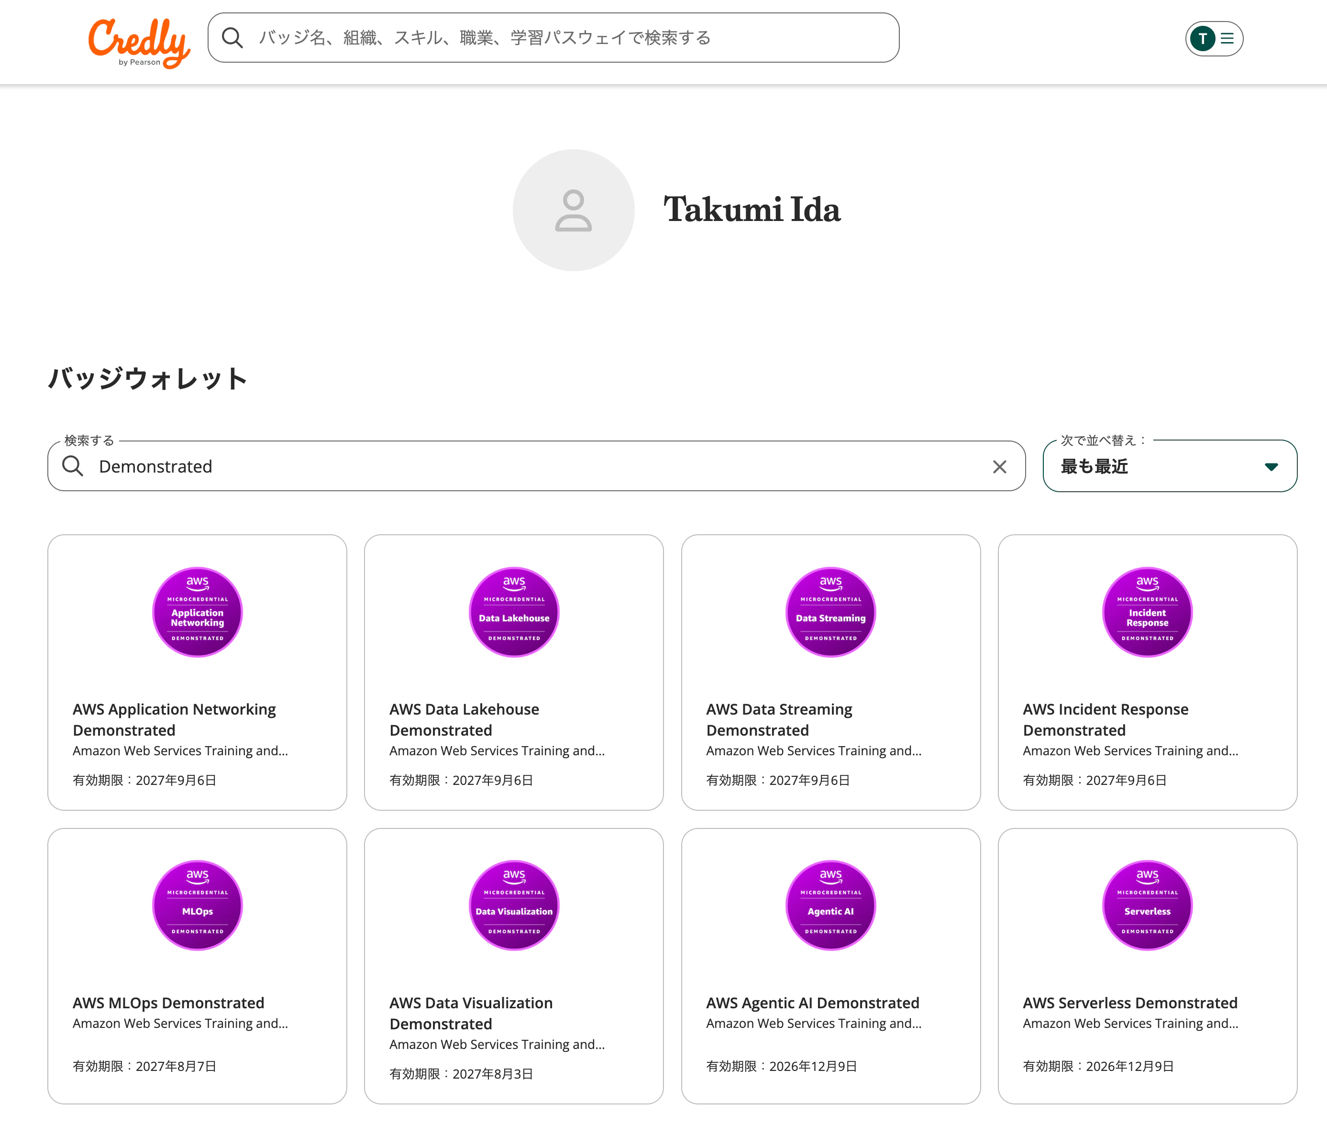Open the hamburger menu icon next to avatar T

[1227, 38]
